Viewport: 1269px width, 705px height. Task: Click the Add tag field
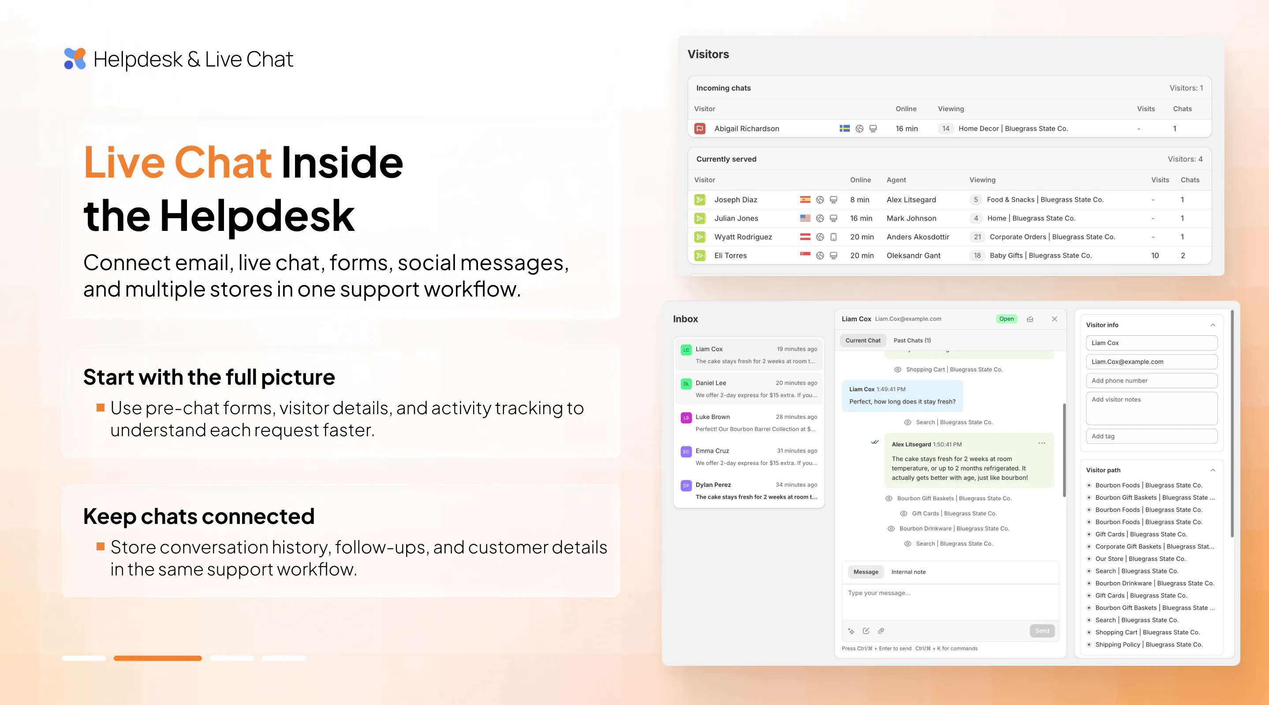coord(1151,436)
